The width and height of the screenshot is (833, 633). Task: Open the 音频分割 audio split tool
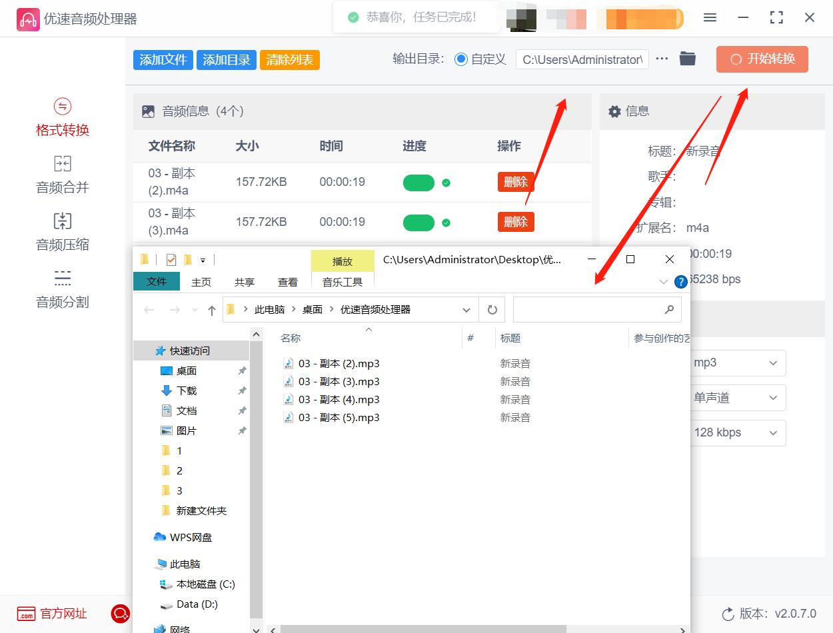pos(61,289)
